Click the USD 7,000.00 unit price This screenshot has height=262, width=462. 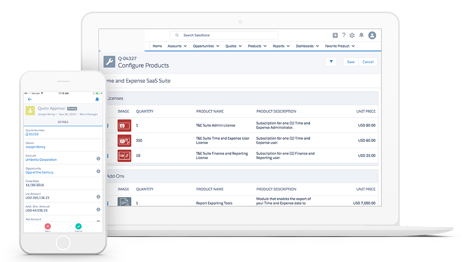(x=364, y=203)
